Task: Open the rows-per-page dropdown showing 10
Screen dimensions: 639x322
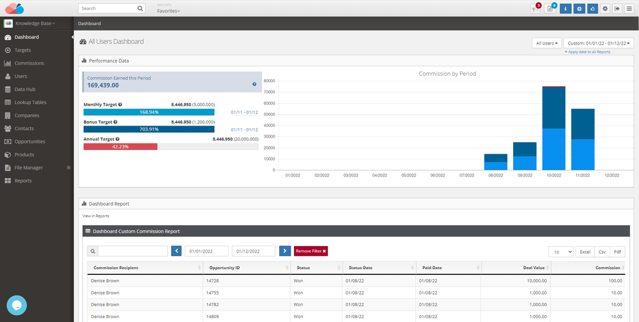Action: click(561, 252)
